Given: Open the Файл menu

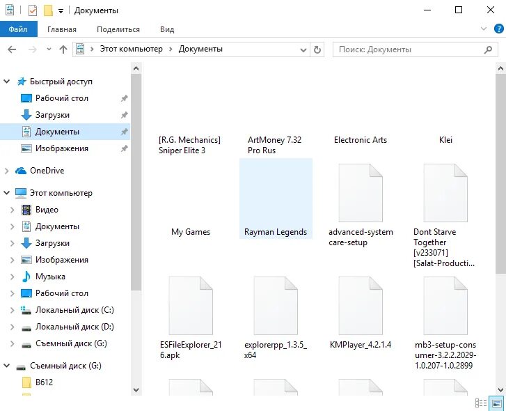Looking at the screenshot, I should click(18, 29).
